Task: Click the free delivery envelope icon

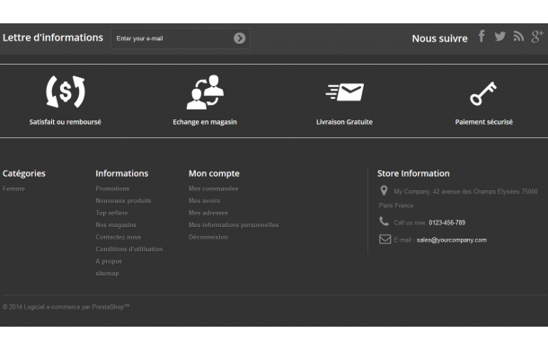Action: pyautogui.click(x=345, y=92)
